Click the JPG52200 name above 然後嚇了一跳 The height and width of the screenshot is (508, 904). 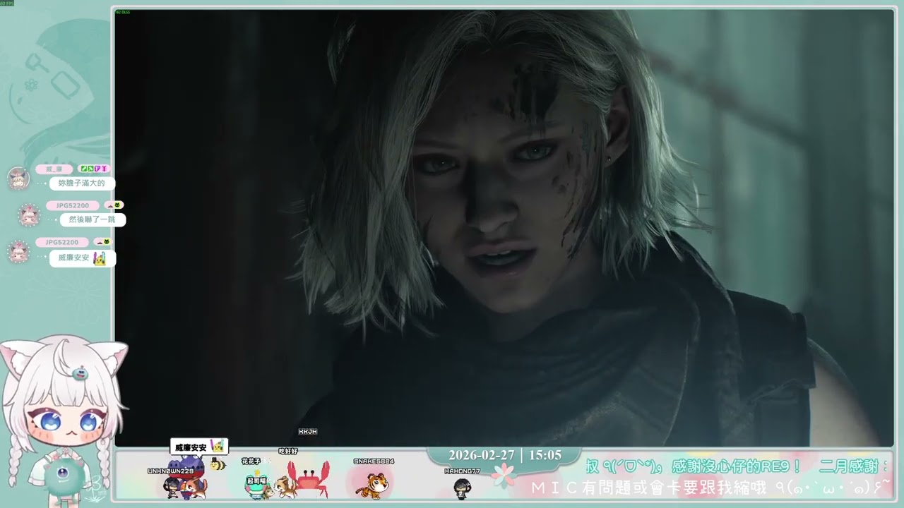[72, 205]
